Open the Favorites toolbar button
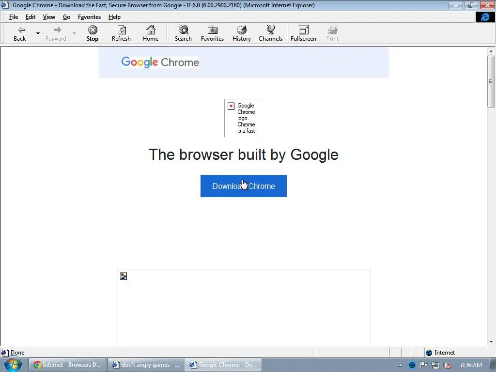This screenshot has height=372, width=496. tap(212, 33)
